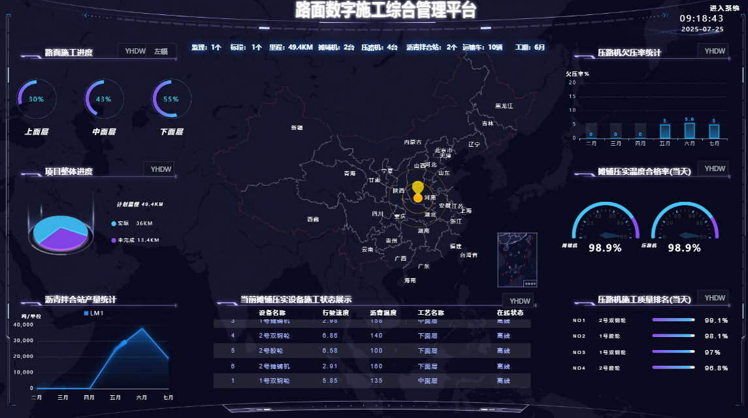Click the 内蒙古 label on the map
Viewport: 748px width, 418px height.
(x=413, y=142)
